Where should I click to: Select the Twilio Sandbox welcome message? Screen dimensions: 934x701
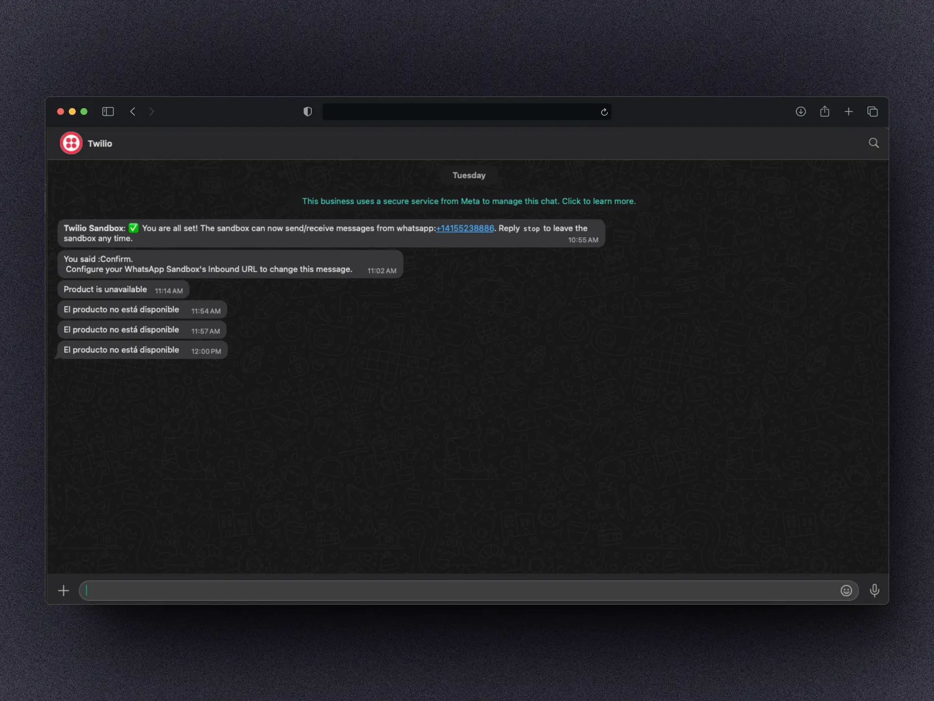[331, 233]
